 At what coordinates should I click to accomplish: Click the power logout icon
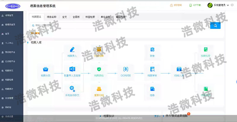tap(232, 5)
